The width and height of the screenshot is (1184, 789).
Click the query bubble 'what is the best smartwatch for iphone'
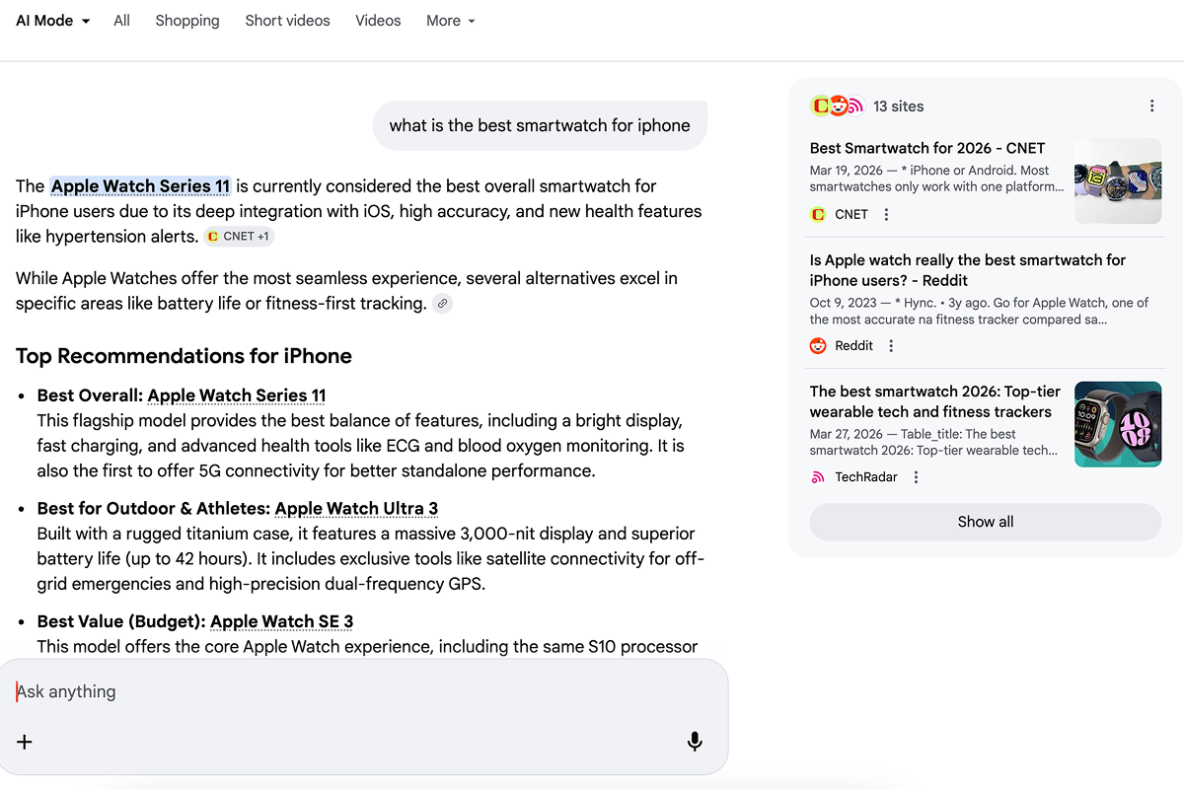click(540, 125)
